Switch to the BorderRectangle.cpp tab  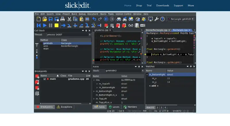tap(157, 30)
